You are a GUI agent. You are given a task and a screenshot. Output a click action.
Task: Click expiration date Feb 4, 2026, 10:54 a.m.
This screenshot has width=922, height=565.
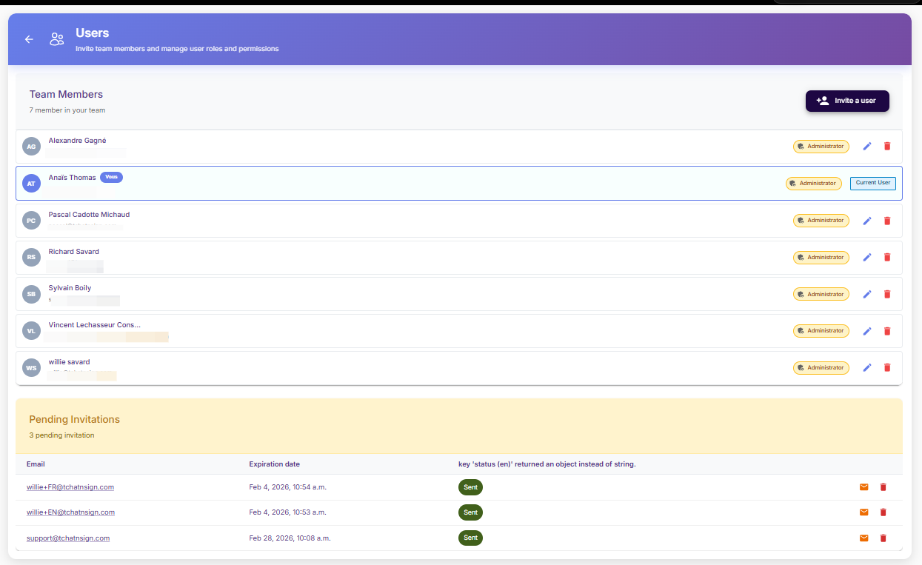click(288, 487)
